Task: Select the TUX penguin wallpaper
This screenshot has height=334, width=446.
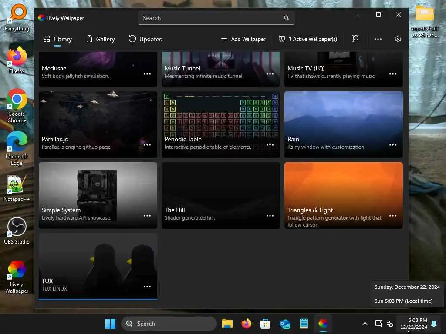Action: [x=98, y=267]
